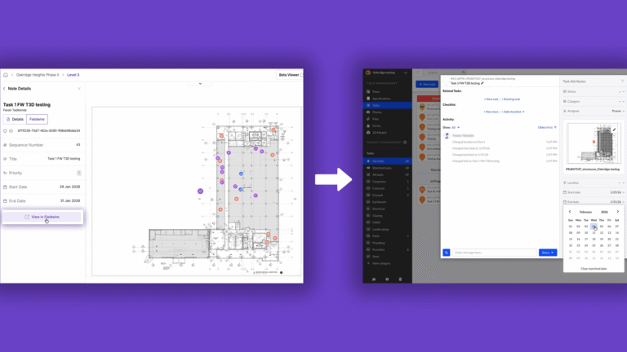The image size is (627, 352).
Task: Click Clear start/end date link
Action: pos(594,268)
